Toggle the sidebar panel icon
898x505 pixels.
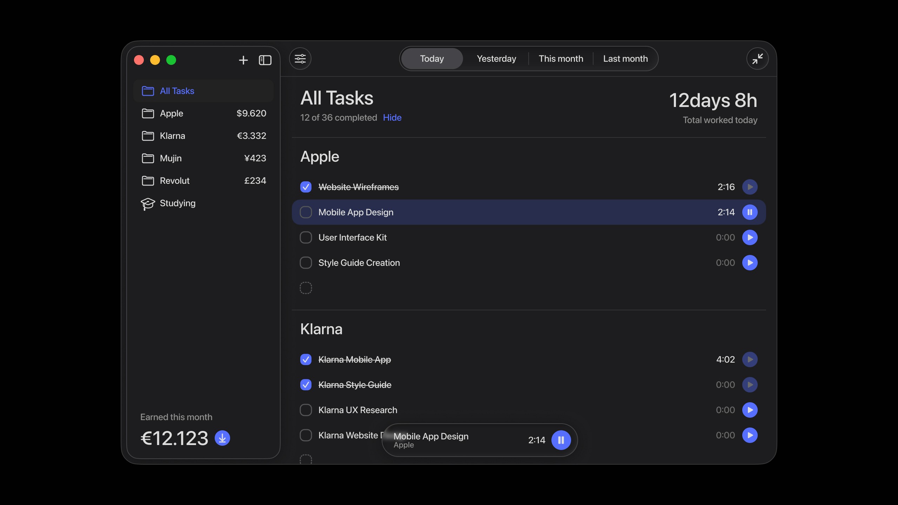point(265,60)
